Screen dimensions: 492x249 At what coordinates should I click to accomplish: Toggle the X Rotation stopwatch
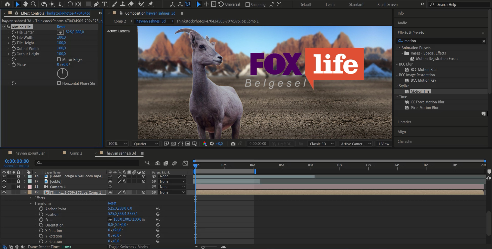pos(41,231)
